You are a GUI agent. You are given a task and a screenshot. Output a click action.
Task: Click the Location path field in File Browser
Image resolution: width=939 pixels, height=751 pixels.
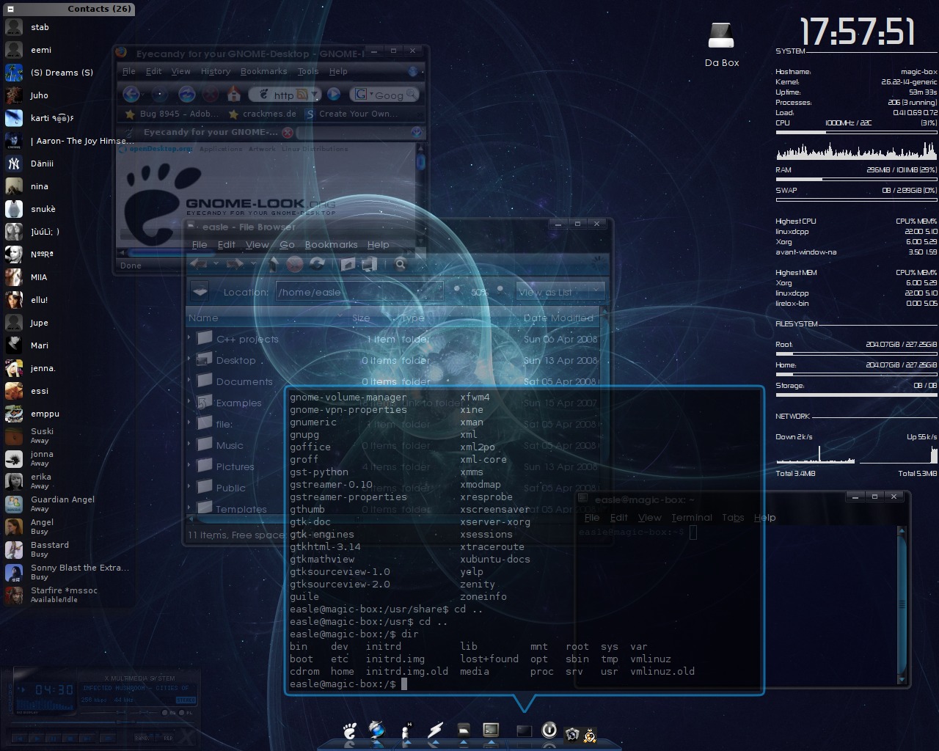(359, 292)
